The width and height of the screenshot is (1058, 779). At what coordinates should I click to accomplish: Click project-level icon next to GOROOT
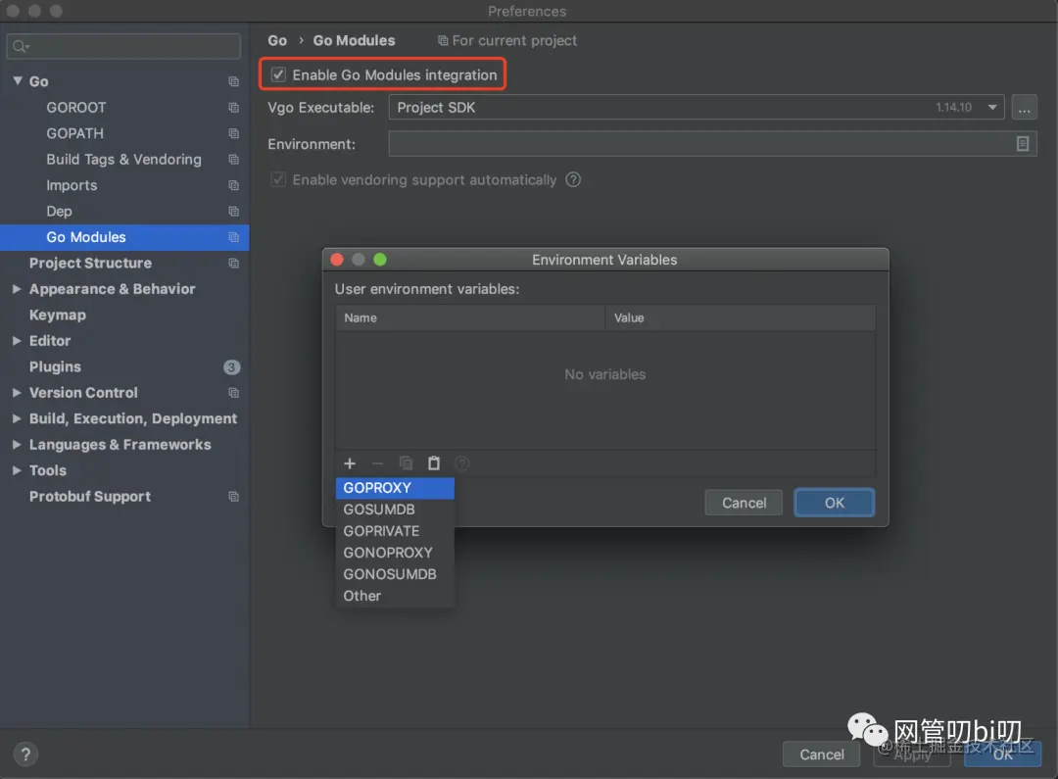pos(233,108)
